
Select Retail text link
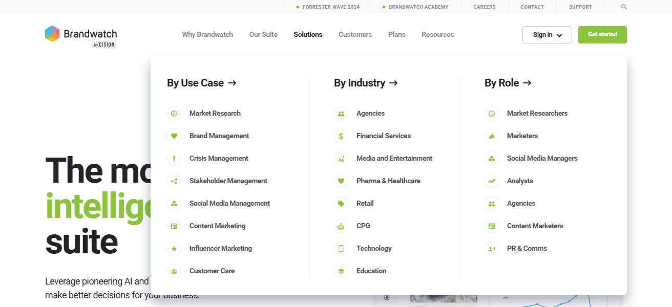pos(365,204)
